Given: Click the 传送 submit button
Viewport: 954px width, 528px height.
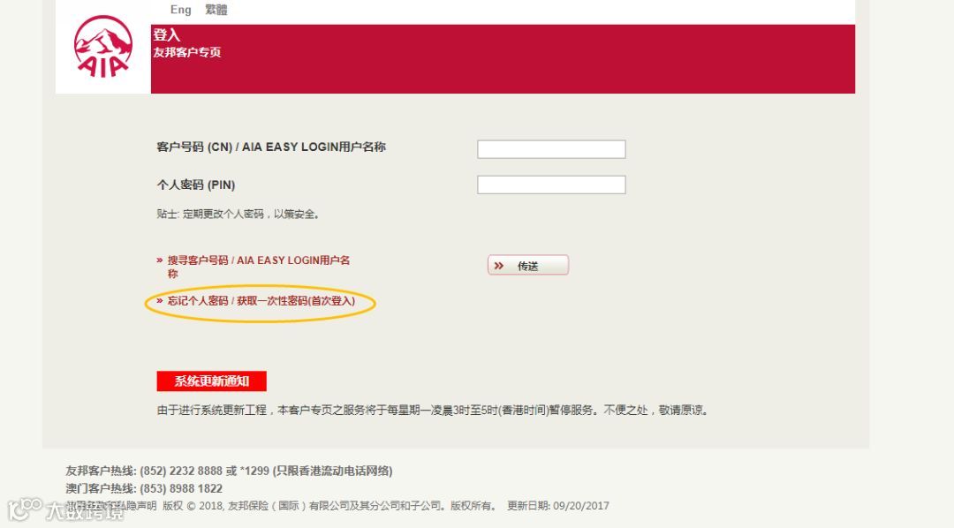Looking at the screenshot, I should (x=528, y=265).
